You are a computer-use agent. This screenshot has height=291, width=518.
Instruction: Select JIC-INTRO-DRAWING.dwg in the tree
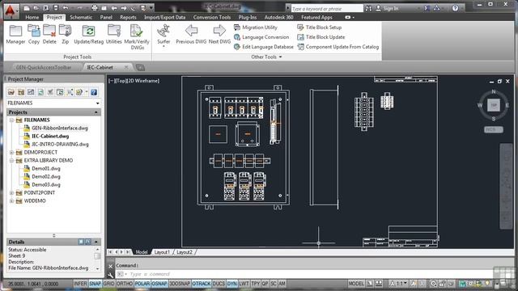pos(60,144)
